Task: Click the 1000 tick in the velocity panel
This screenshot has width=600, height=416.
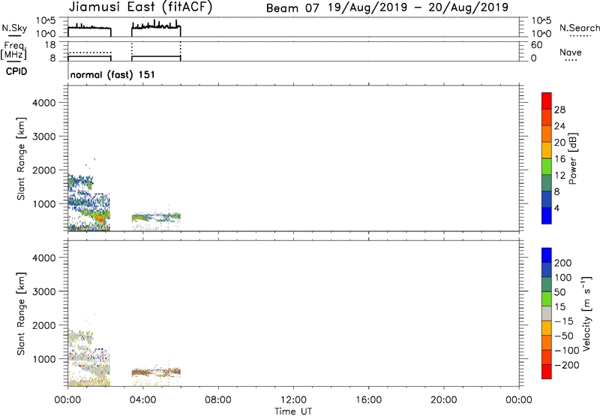Action: click(44, 359)
